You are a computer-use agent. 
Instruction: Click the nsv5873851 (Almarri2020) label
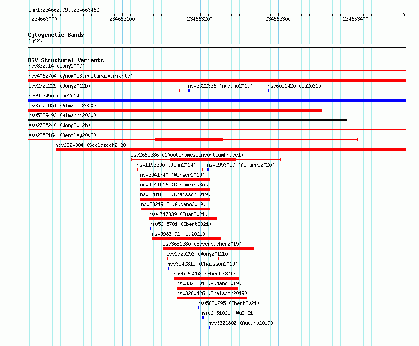click(x=62, y=105)
